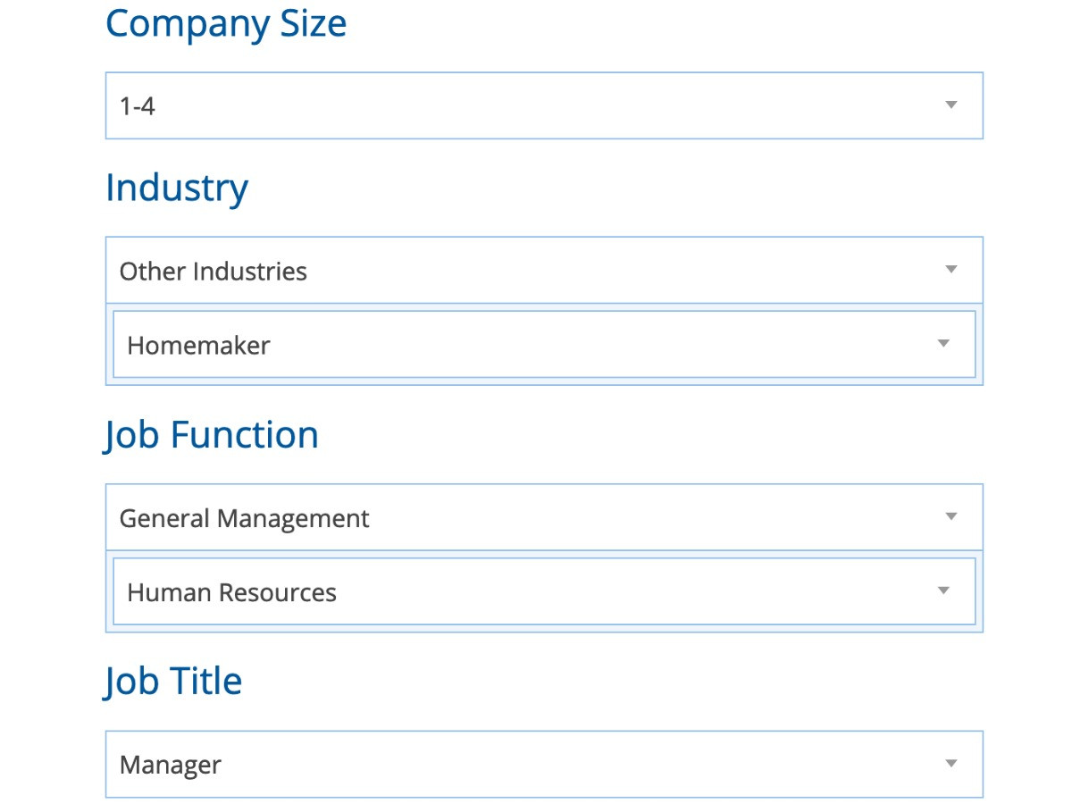Click the Human Resources dropdown arrow
The image size is (1072, 804).
[x=943, y=591]
